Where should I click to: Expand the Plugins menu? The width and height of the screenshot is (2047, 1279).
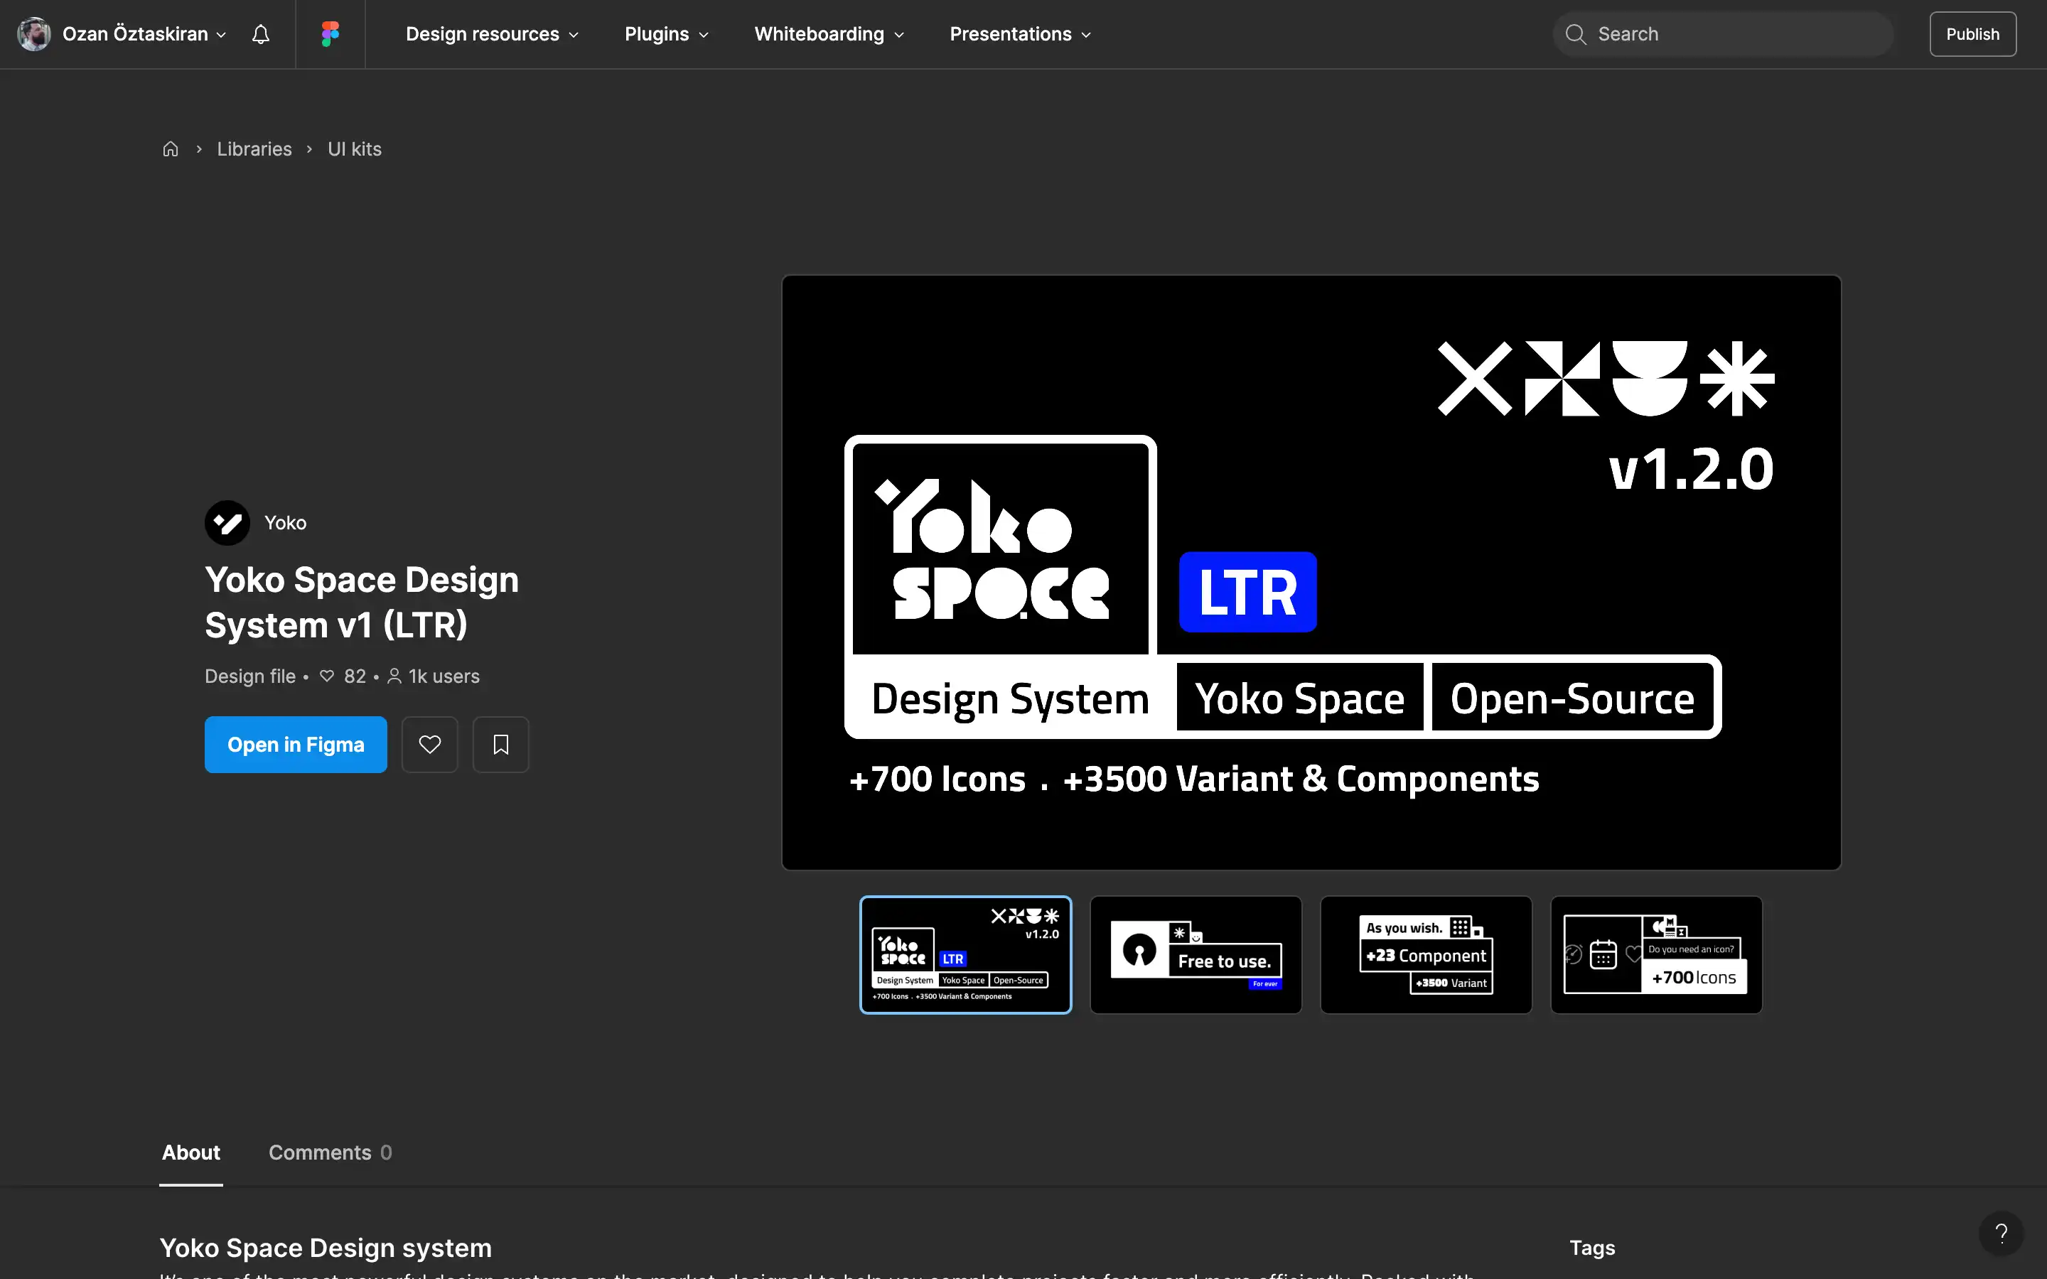pos(667,34)
